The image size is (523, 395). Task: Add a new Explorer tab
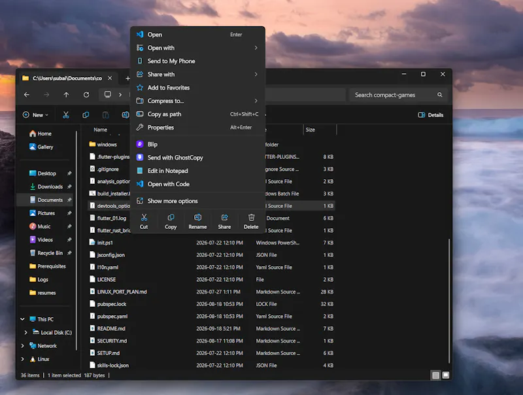pyautogui.click(x=127, y=78)
